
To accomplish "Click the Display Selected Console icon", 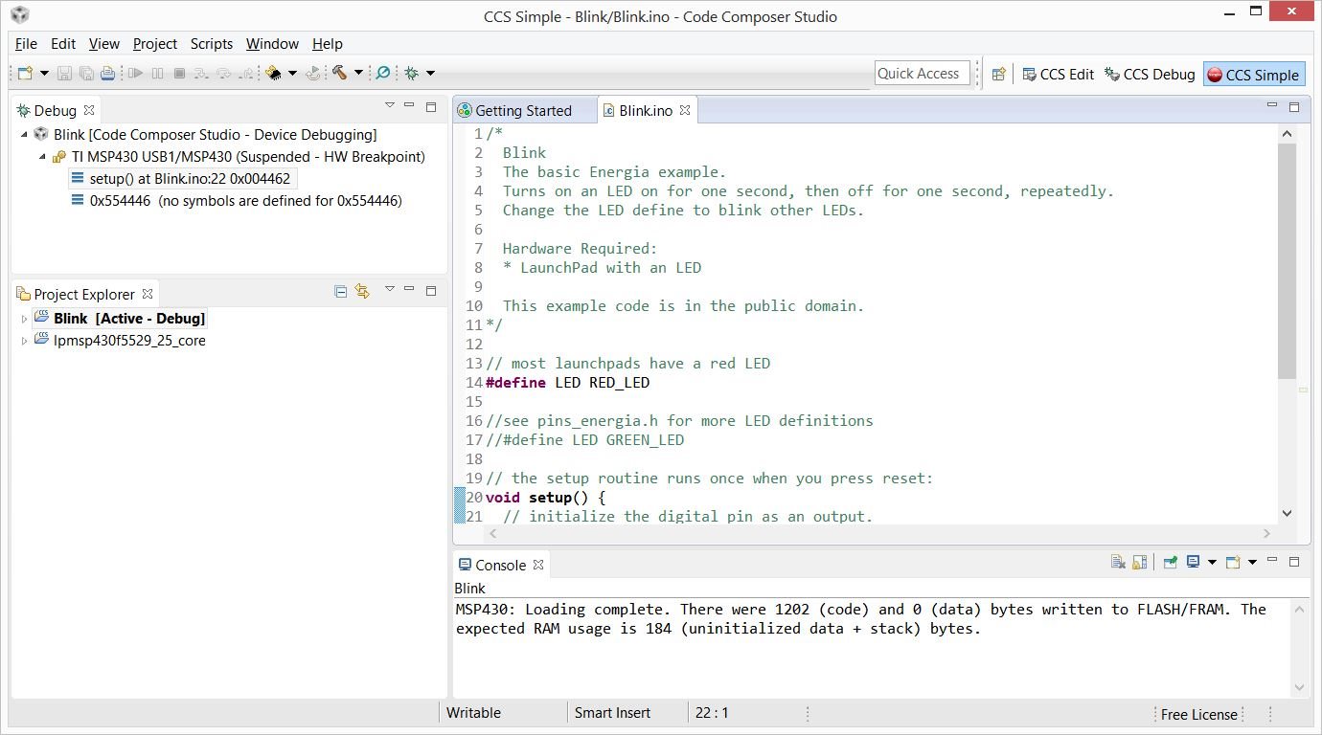I will (x=1194, y=563).
